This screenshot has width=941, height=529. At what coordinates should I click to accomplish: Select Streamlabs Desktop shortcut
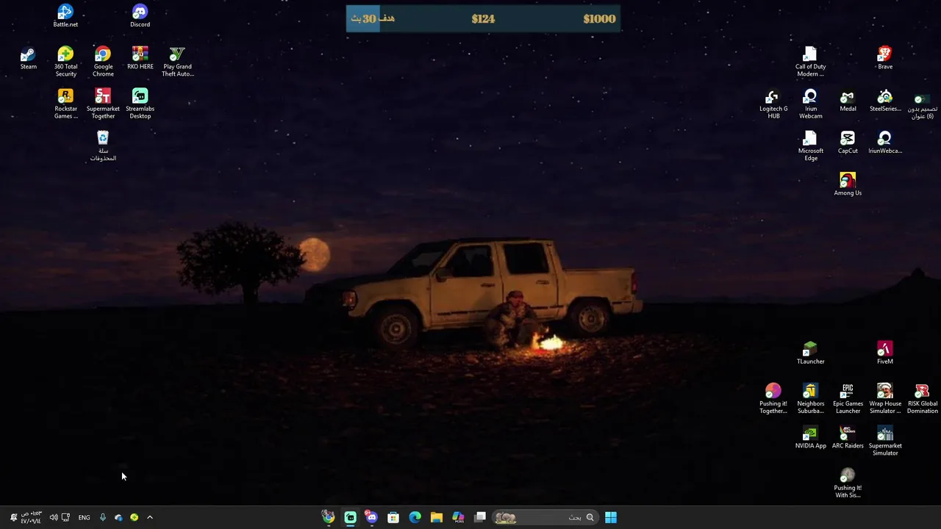(x=140, y=104)
